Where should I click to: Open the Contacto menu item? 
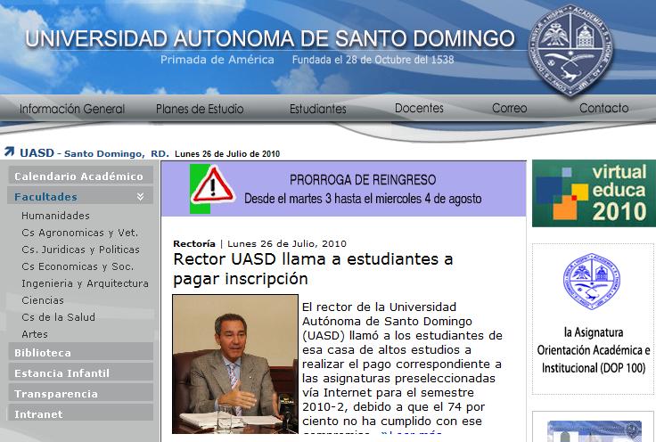click(x=603, y=109)
